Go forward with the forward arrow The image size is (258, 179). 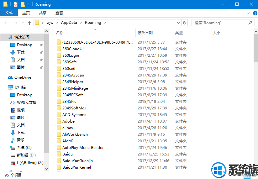click(x=16, y=23)
